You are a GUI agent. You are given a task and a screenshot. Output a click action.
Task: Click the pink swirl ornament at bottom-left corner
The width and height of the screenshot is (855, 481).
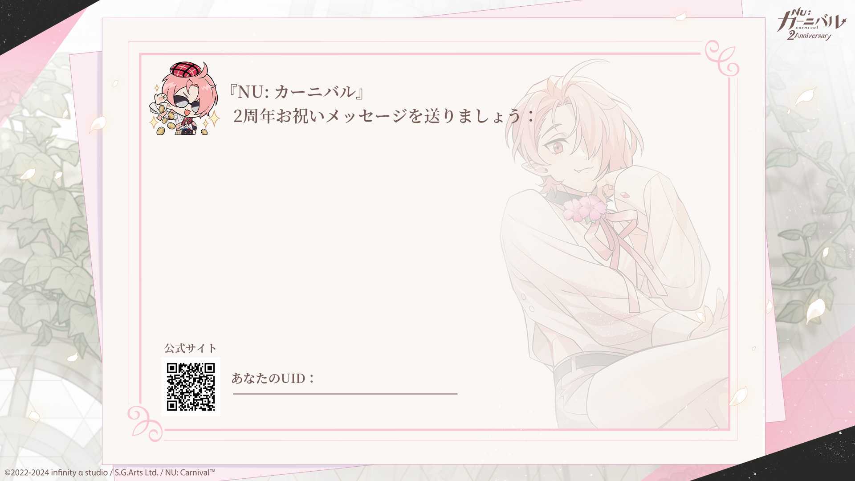point(145,423)
